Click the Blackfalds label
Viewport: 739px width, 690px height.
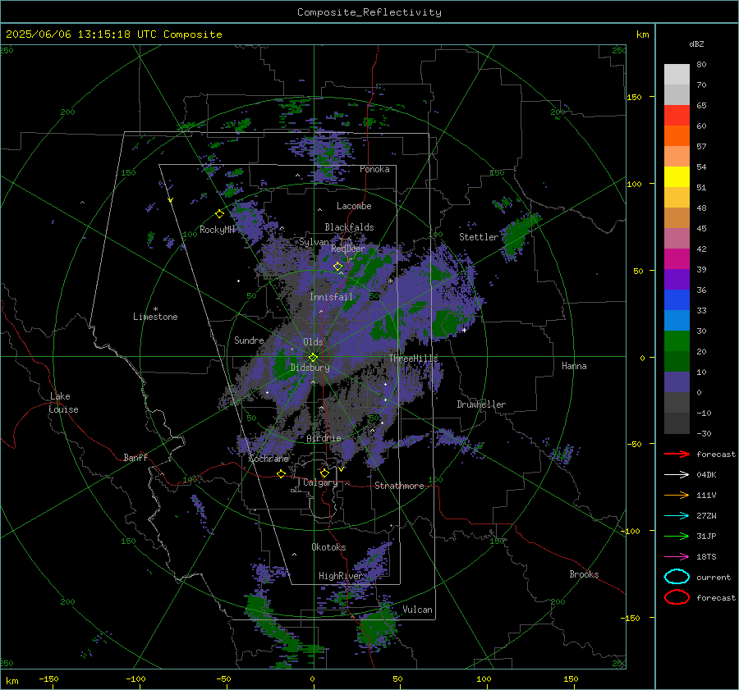click(x=349, y=227)
